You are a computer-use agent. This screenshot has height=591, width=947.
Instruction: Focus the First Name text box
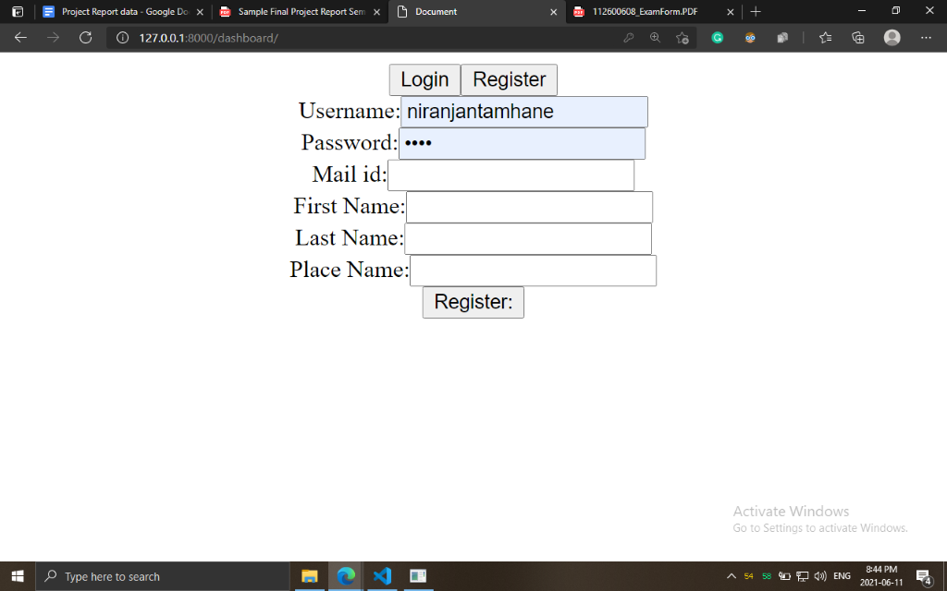pyautogui.click(x=529, y=207)
